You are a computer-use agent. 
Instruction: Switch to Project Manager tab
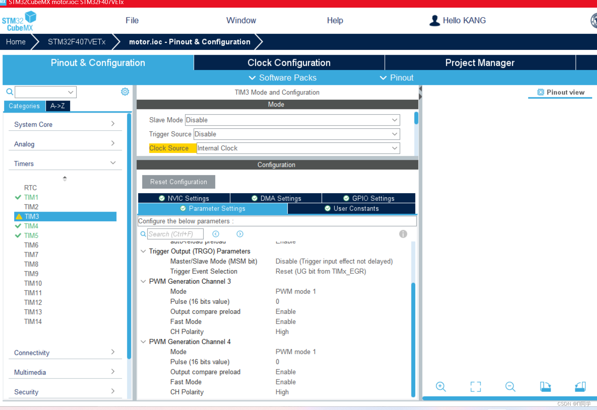(480, 63)
